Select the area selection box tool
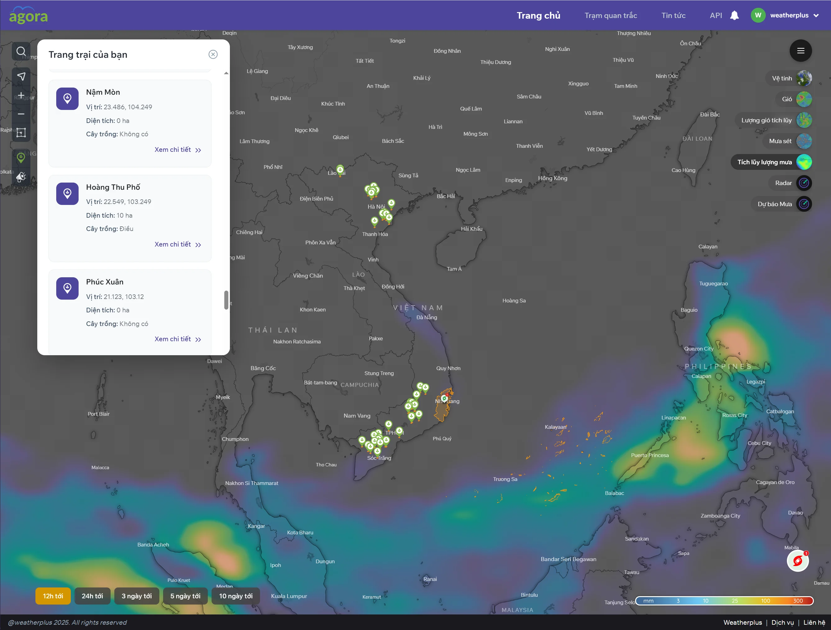The height and width of the screenshot is (630, 831). [x=21, y=133]
